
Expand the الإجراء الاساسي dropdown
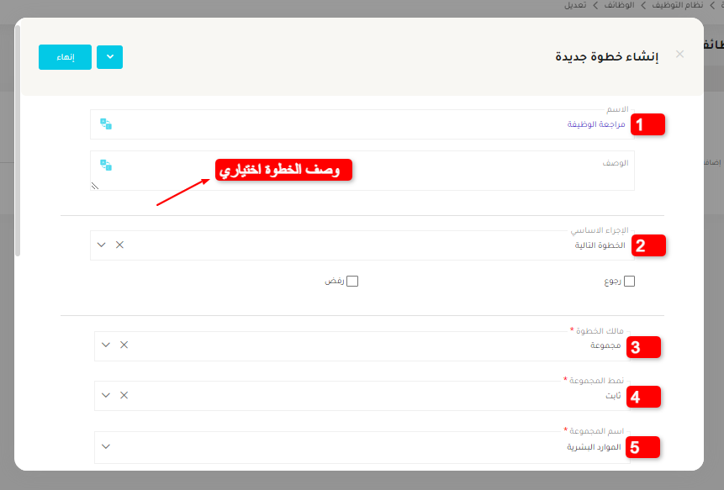(101, 245)
